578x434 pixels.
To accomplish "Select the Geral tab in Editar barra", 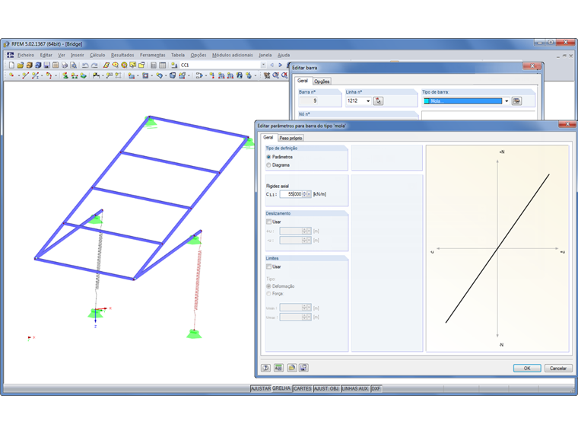I will pyautogui.click(x=303, y=81).
